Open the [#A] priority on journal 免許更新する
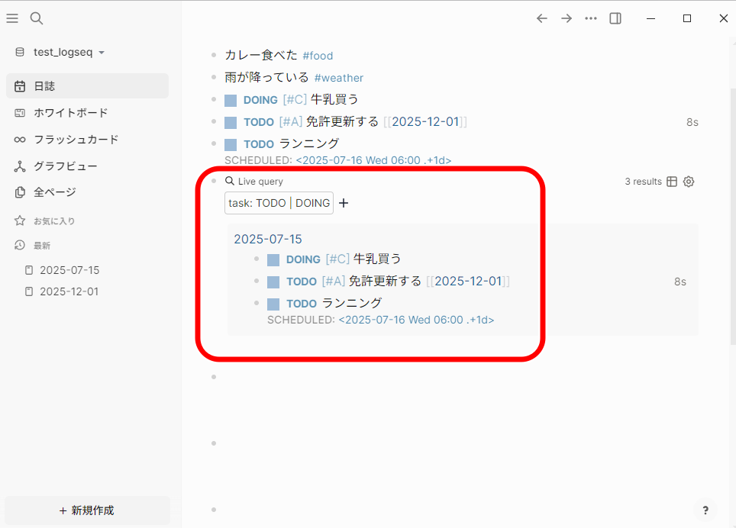736x528 pixels. pos(291,121)
